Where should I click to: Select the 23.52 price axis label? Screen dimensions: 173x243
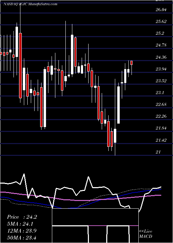coord(161,81)
